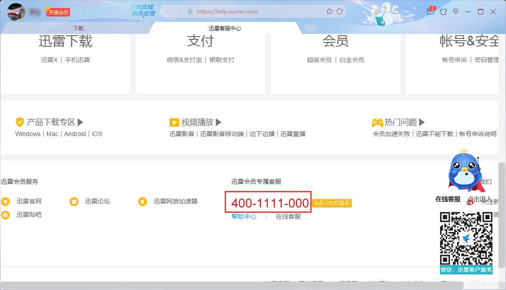
Task: Select the 迅雷官网 icon in footer
Action: pos(5,201)
